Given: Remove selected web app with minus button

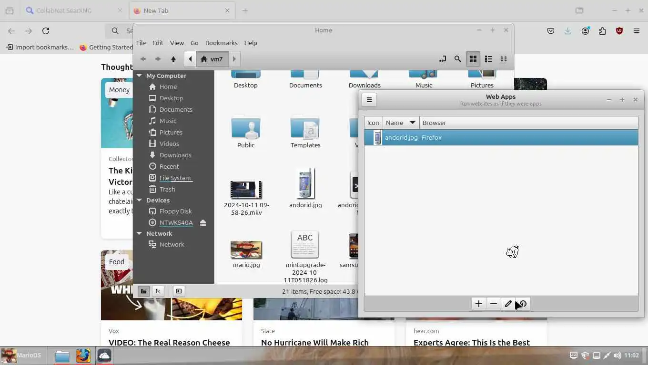Looking at the screenshot, I should [494, 304].
